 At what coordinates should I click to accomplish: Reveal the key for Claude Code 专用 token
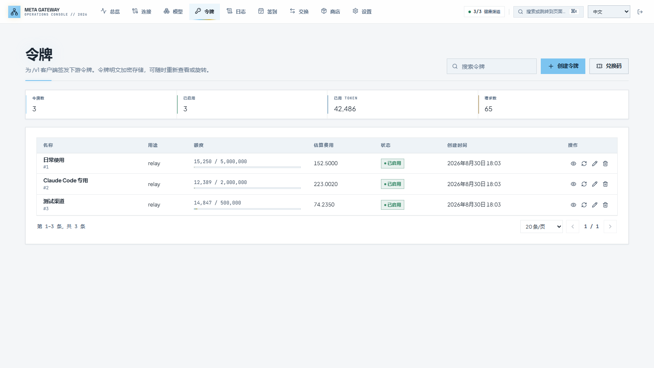(x=573, y=184)
